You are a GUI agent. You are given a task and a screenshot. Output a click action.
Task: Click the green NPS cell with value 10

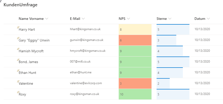135,94
